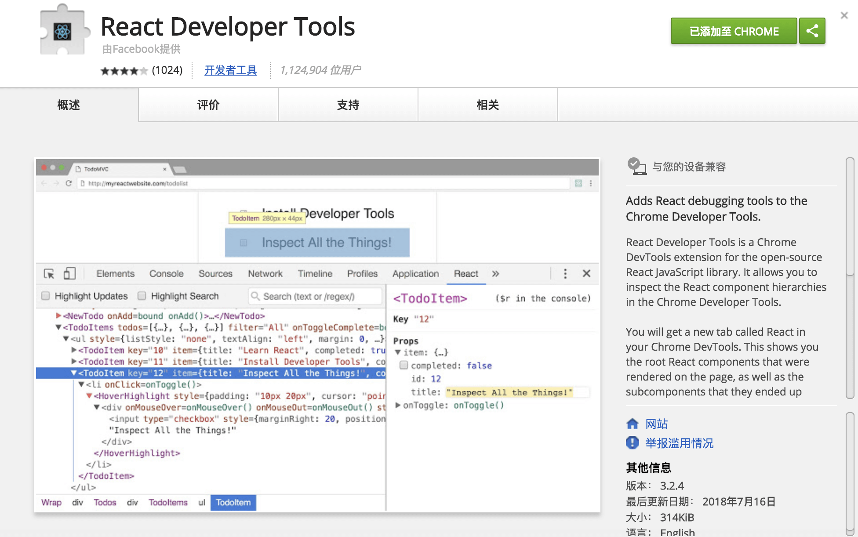Viewport: 858px width, 537px height.
Task: Select the inspect element cursor icon
Action: (50, 273)
